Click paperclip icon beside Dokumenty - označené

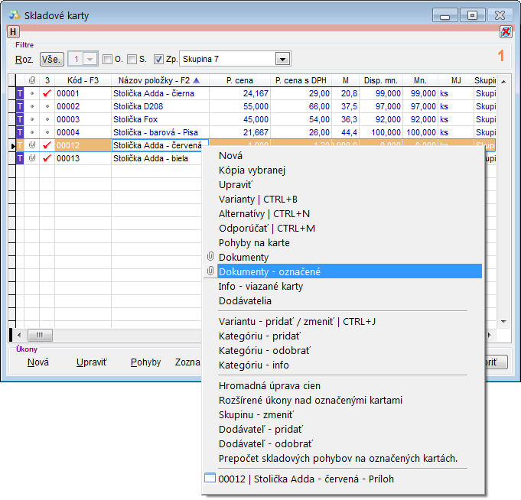pos(210,271)
